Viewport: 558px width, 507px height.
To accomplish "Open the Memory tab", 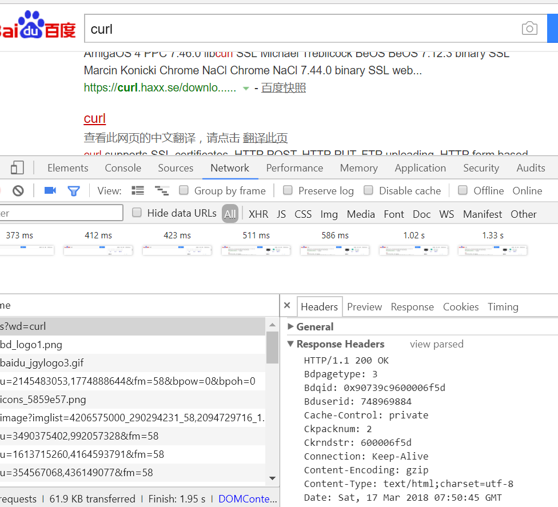I will coord(358,168).
